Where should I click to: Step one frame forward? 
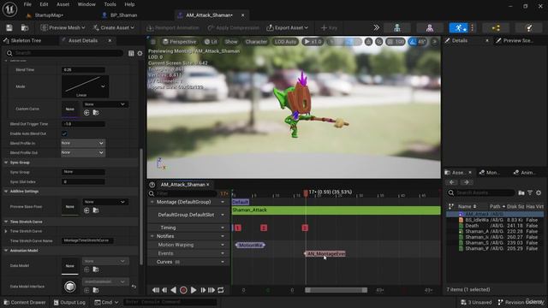coord(203,290)
